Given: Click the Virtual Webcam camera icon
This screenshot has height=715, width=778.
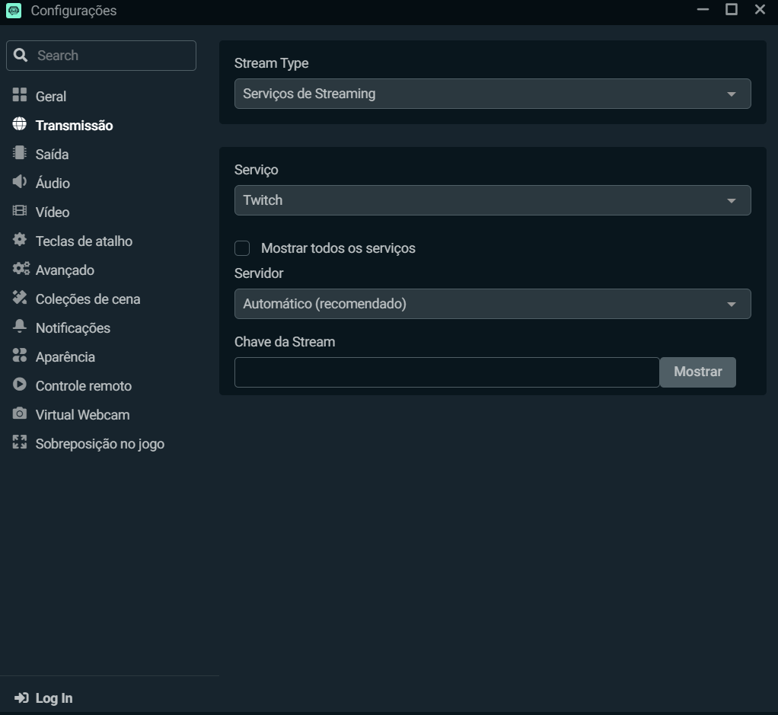Looking at the screenshot, I should [x=19, y=413].
